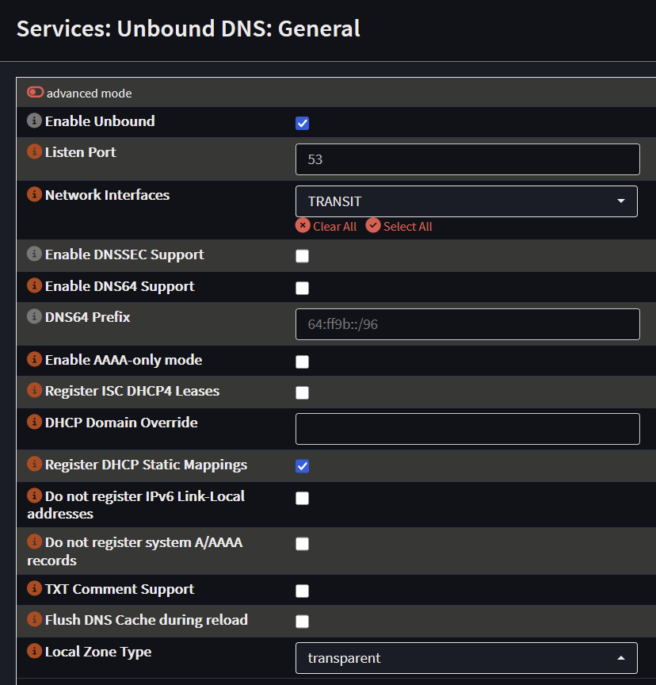Click info icon beside Network Interfaces

(34, 195)
